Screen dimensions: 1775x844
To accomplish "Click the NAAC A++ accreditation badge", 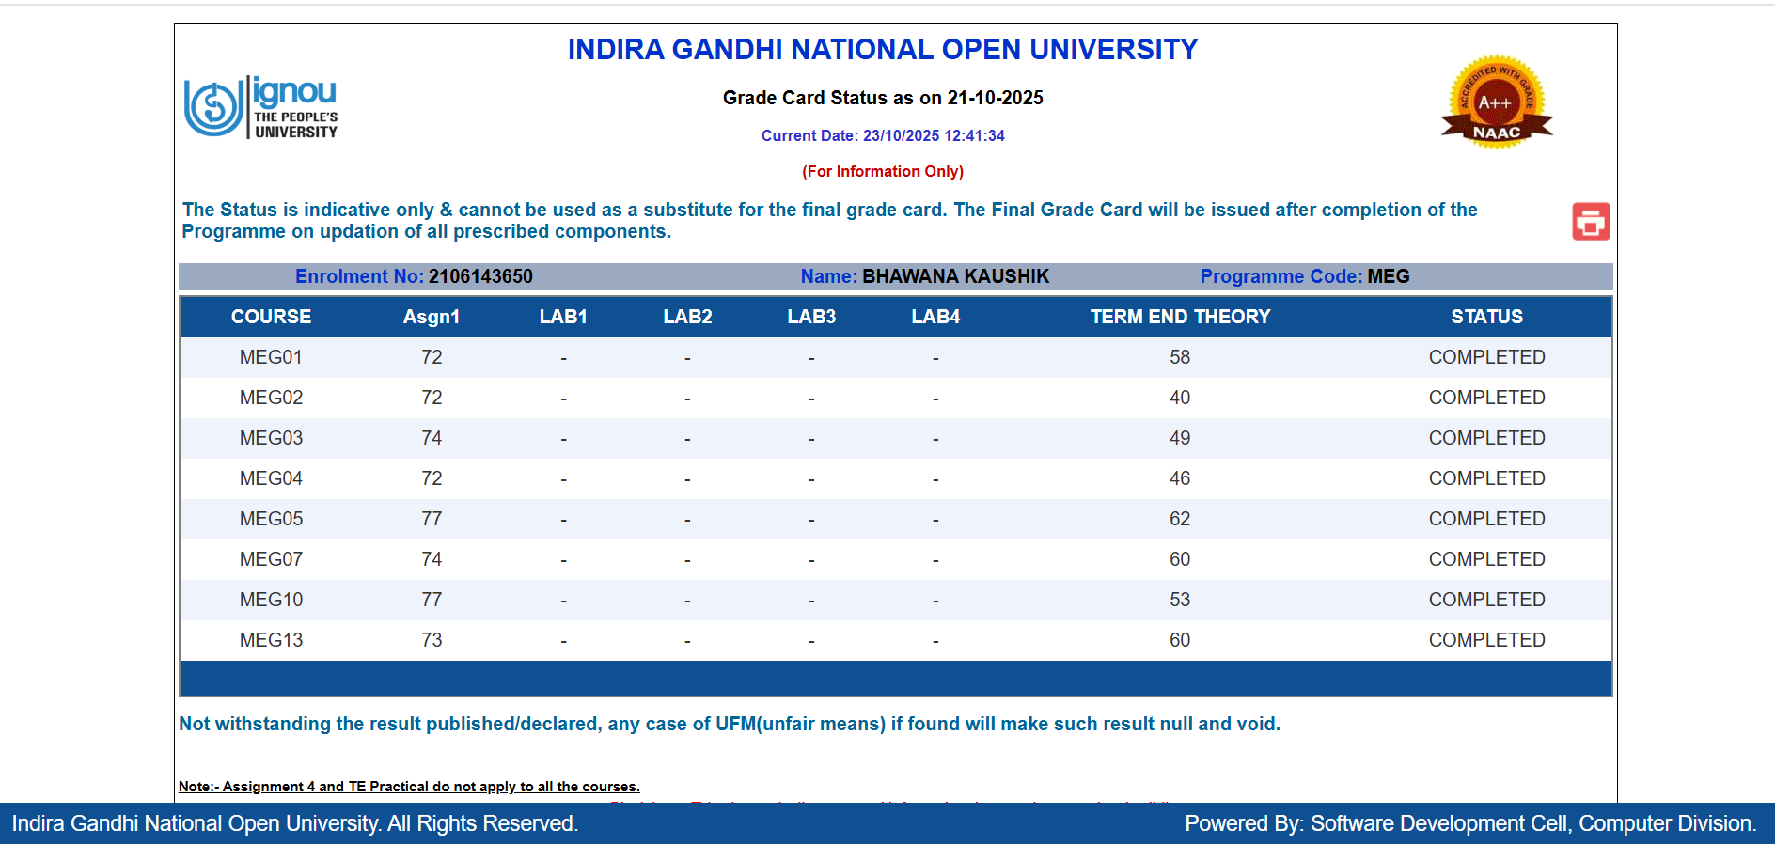I will point(1497,102).
